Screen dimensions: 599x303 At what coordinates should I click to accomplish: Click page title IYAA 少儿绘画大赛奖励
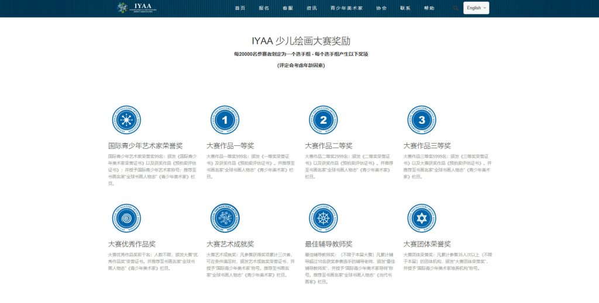pyautogui.click(x=301, y=41)
